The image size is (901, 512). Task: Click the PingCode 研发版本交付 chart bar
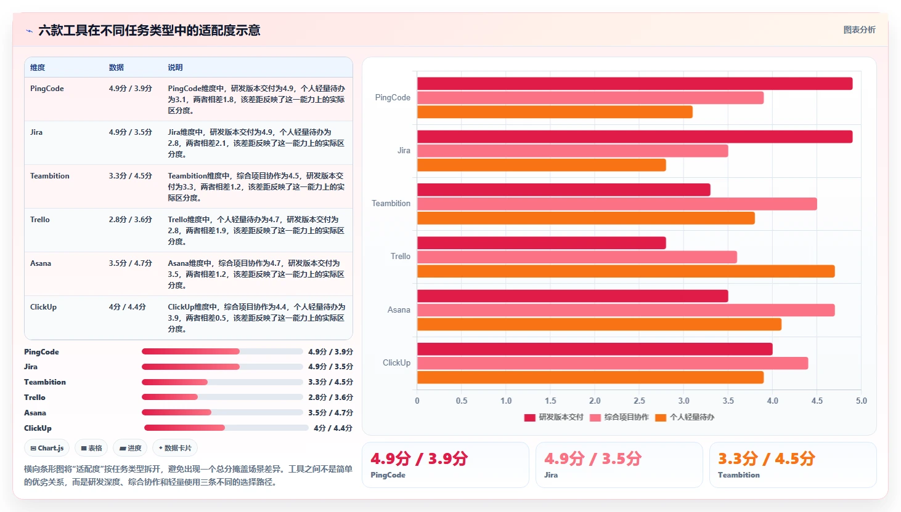click(x=635, y=84)
